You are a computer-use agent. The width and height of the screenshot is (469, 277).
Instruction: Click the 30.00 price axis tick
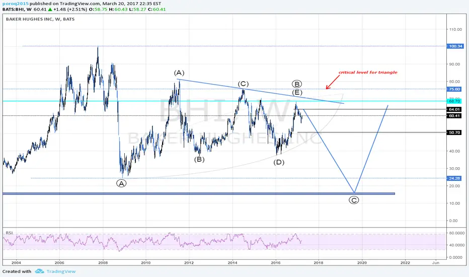click(x=454, y=168)
